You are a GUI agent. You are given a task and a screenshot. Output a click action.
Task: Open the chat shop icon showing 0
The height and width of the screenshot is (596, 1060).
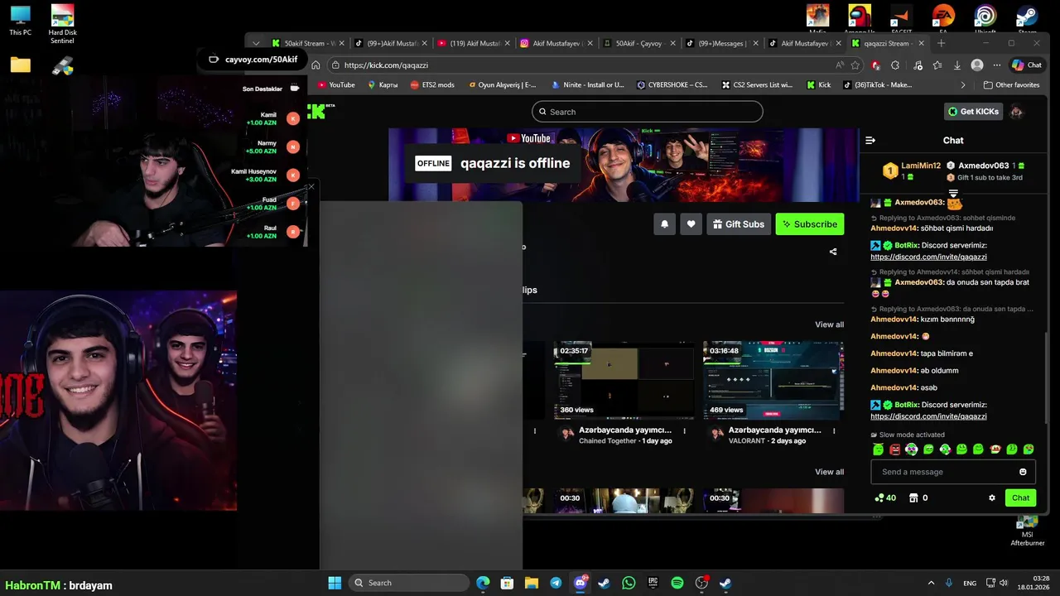pos(918,498)
